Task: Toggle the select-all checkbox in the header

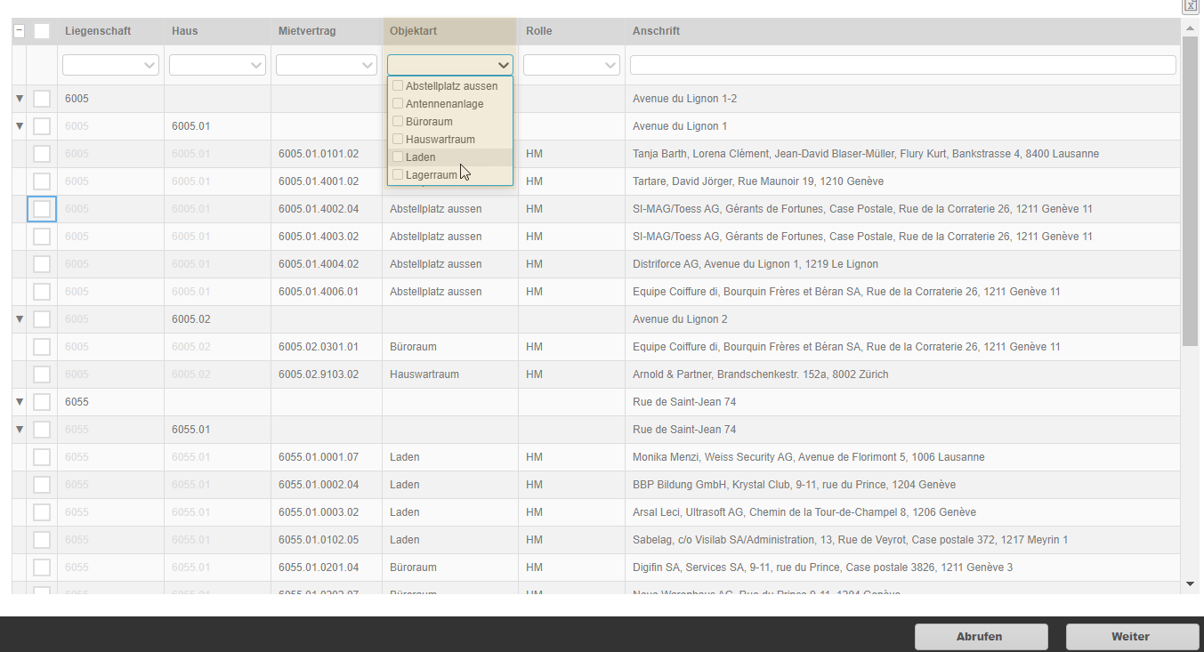Action: pyautogui.click(x=42, y=31)
